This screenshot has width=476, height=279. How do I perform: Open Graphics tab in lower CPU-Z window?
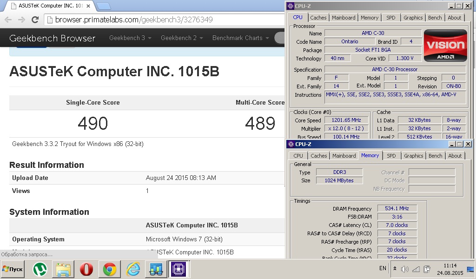pyautogui.click(x=413, y=156)
